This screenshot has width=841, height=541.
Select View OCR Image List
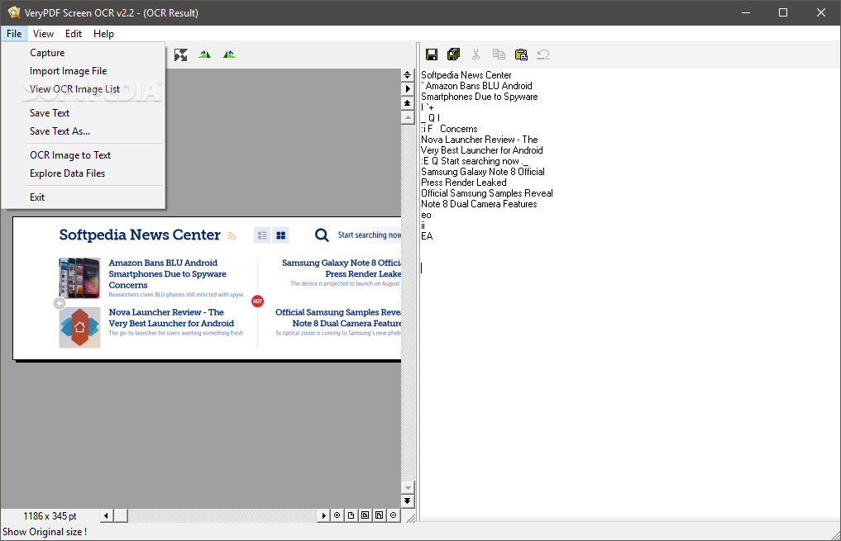[84, 89]
